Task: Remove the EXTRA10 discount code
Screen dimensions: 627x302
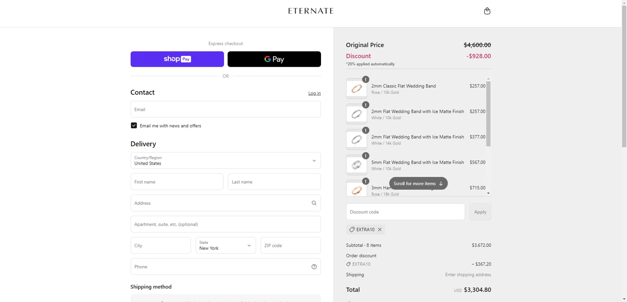Action: coord(380,229)
